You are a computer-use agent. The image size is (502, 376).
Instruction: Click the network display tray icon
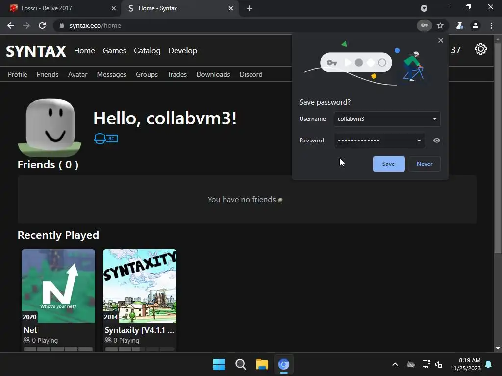pyautogui.click(x=426, y=364)
